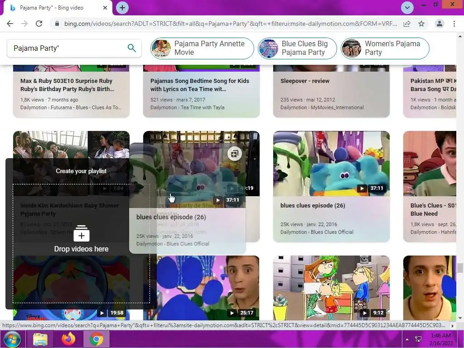Click the address bar URL
The image size is (464, 348).
(231, 24)
